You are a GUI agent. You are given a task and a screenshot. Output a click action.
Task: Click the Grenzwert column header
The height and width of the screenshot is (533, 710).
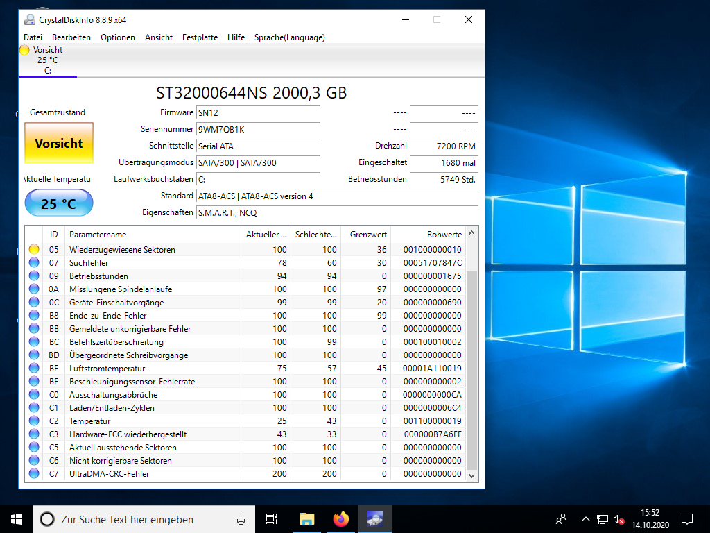pyautogui.click(x=366, y=235)
